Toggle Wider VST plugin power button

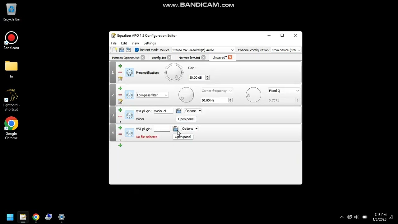tap(129, 115)
